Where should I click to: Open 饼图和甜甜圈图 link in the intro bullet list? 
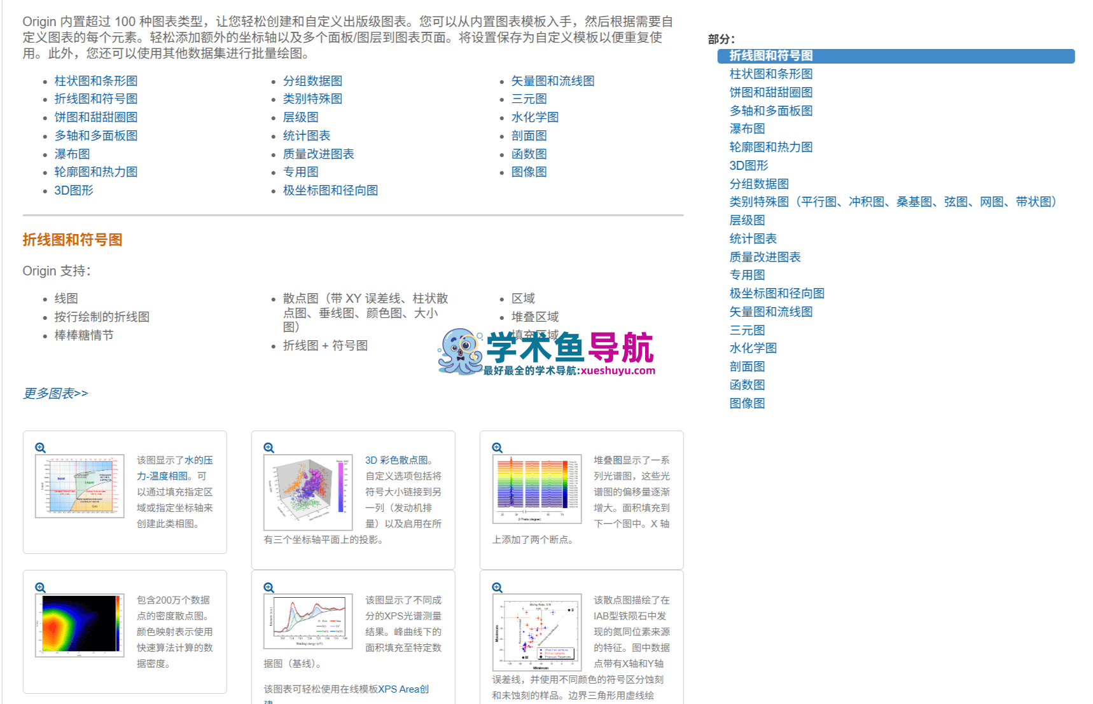click(96, 118)
